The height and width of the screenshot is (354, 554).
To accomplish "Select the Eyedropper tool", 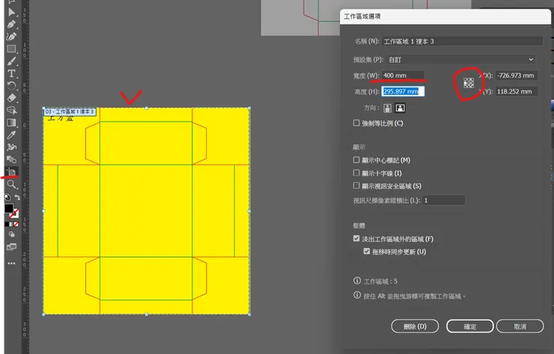I will tap(11, 135).
